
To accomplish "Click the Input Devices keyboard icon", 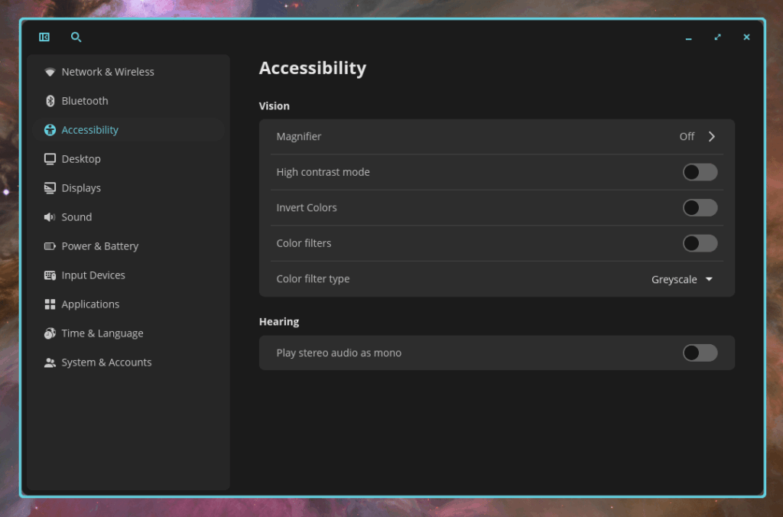I will point(50,275).
